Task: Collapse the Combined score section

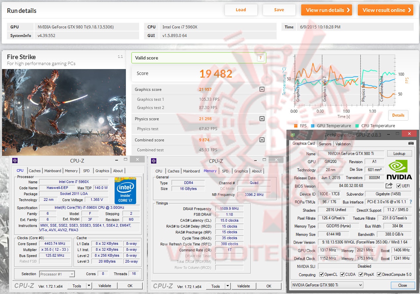Action: coord(262,140)
